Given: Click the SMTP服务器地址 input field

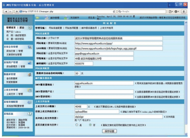Looking at the screenshot, I should click(x=104, y=83).
